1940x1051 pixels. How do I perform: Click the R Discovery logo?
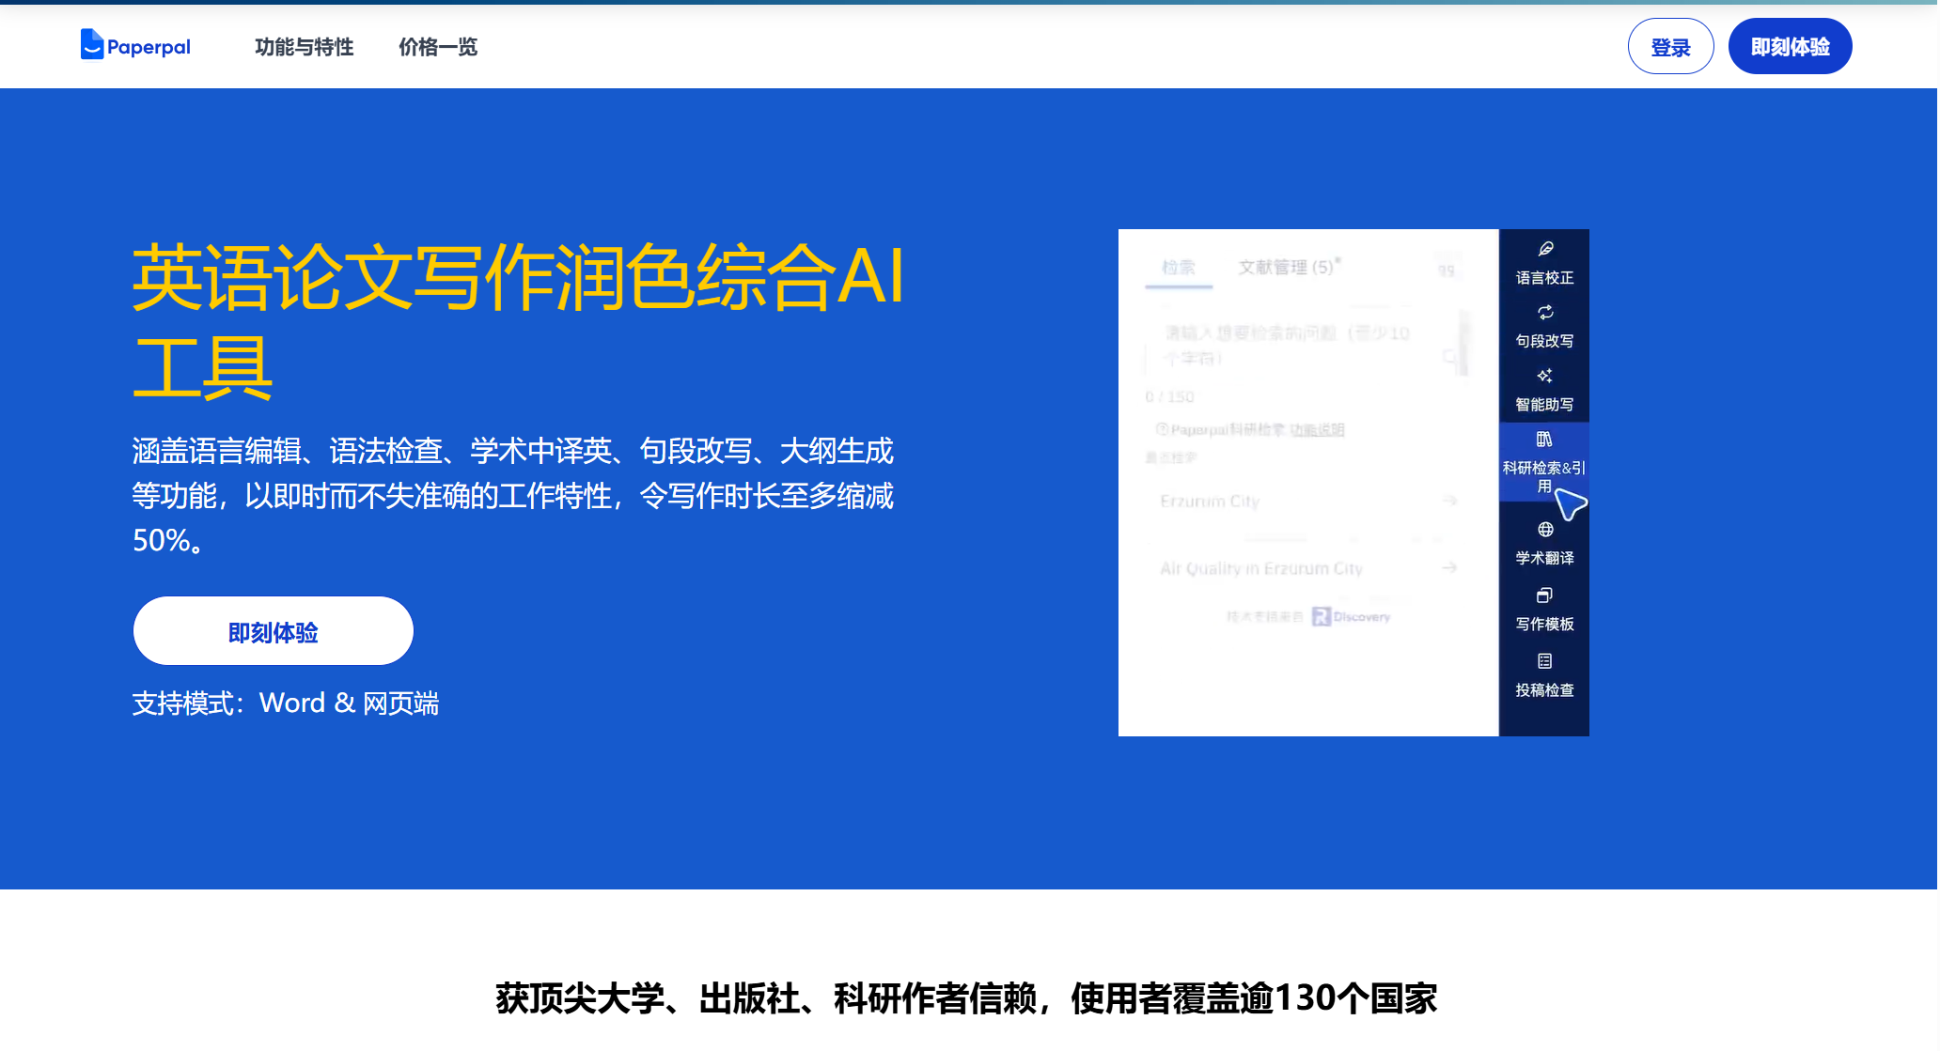click(1352, 616)
